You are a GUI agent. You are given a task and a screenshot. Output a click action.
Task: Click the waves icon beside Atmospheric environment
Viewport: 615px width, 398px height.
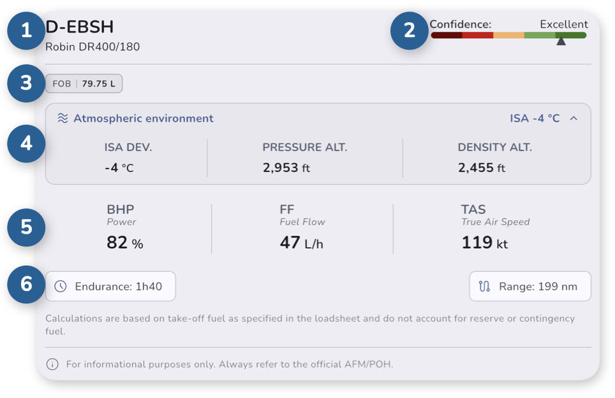[63, 118]
